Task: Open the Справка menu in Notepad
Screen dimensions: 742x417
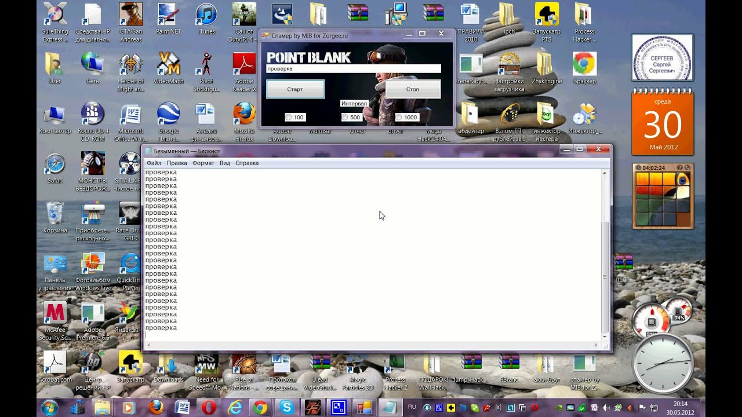Action: (x=247, y=163)
